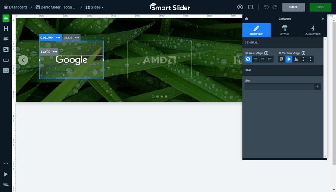This screenshot has height=192, width=336.
Task: Select the third slider bullet
Action: click(162, 96)
